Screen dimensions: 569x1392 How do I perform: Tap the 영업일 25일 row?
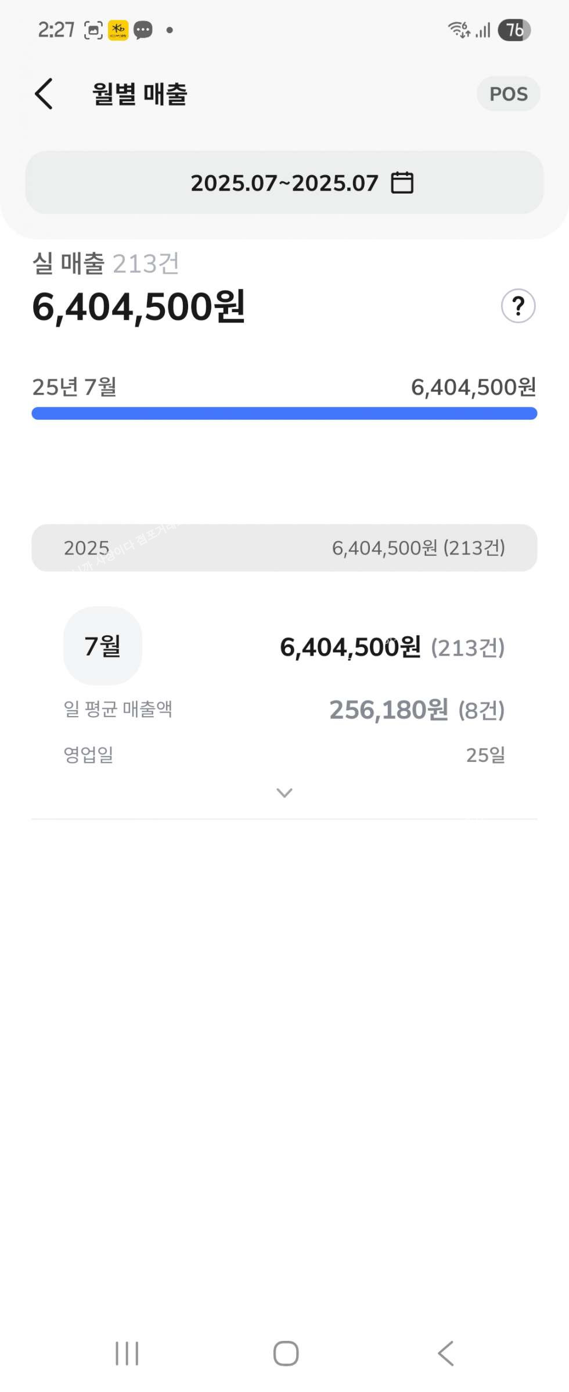tap(284, 755)
